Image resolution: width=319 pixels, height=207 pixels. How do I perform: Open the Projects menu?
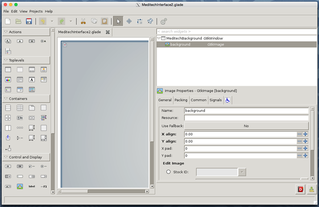pos(36,11)
